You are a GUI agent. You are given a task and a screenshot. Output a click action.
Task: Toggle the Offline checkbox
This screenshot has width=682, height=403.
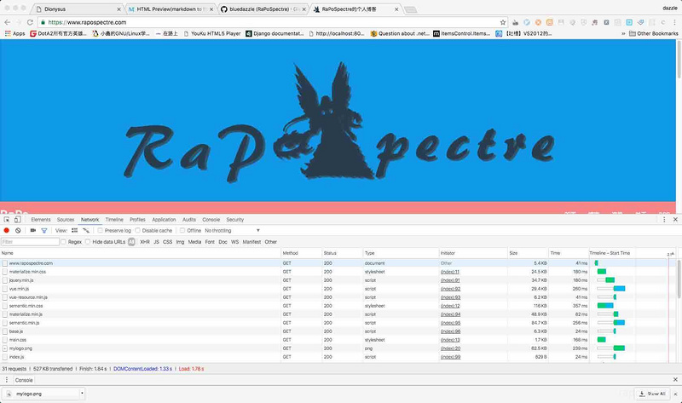pos(182,230)
